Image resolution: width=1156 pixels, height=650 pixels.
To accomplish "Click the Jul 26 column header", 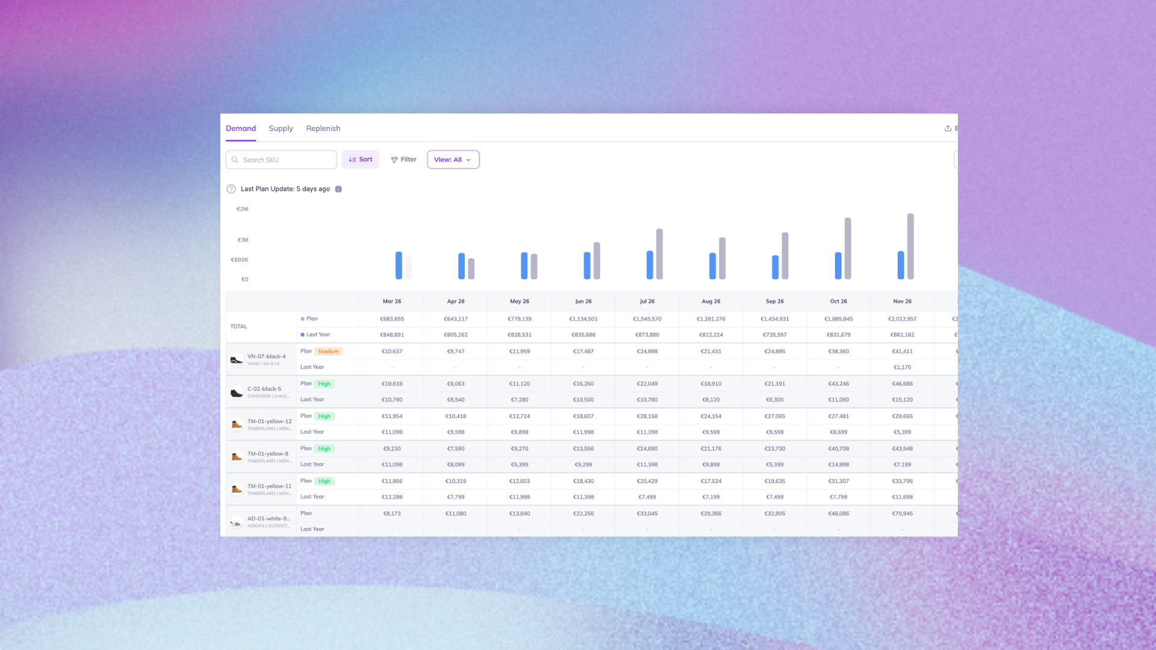I will 647,302.
